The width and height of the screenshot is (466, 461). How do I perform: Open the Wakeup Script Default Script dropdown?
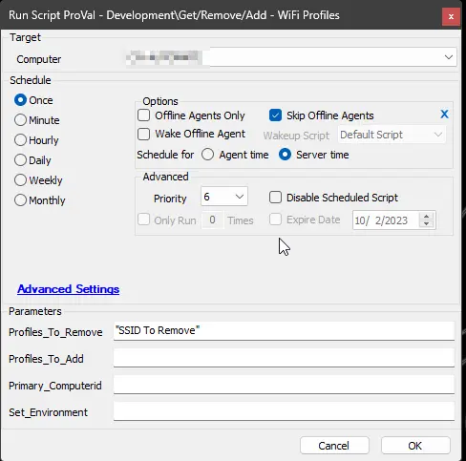(x=392, y=135)
